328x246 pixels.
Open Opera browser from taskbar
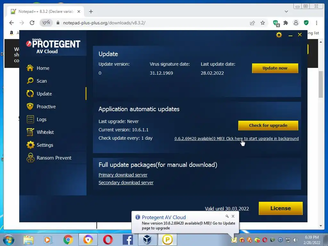[108, 240]
